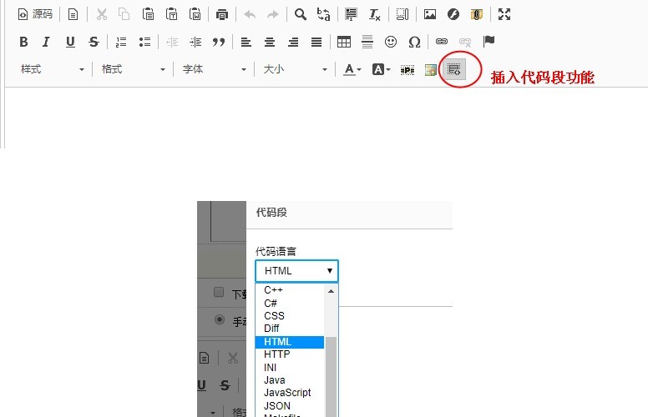Screen dimensions: 648x417
Task: Apply italic text style
Action: pyautogui.click(x=46, y=42)
